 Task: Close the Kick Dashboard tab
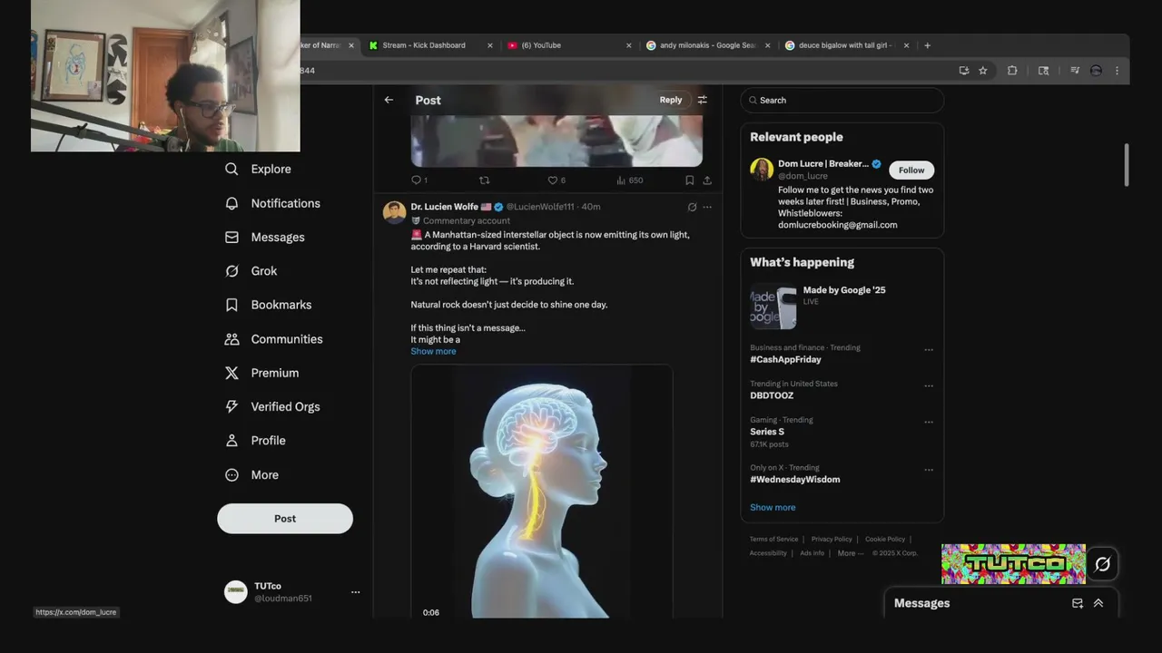pyautogui.click(x=490, y=45)
